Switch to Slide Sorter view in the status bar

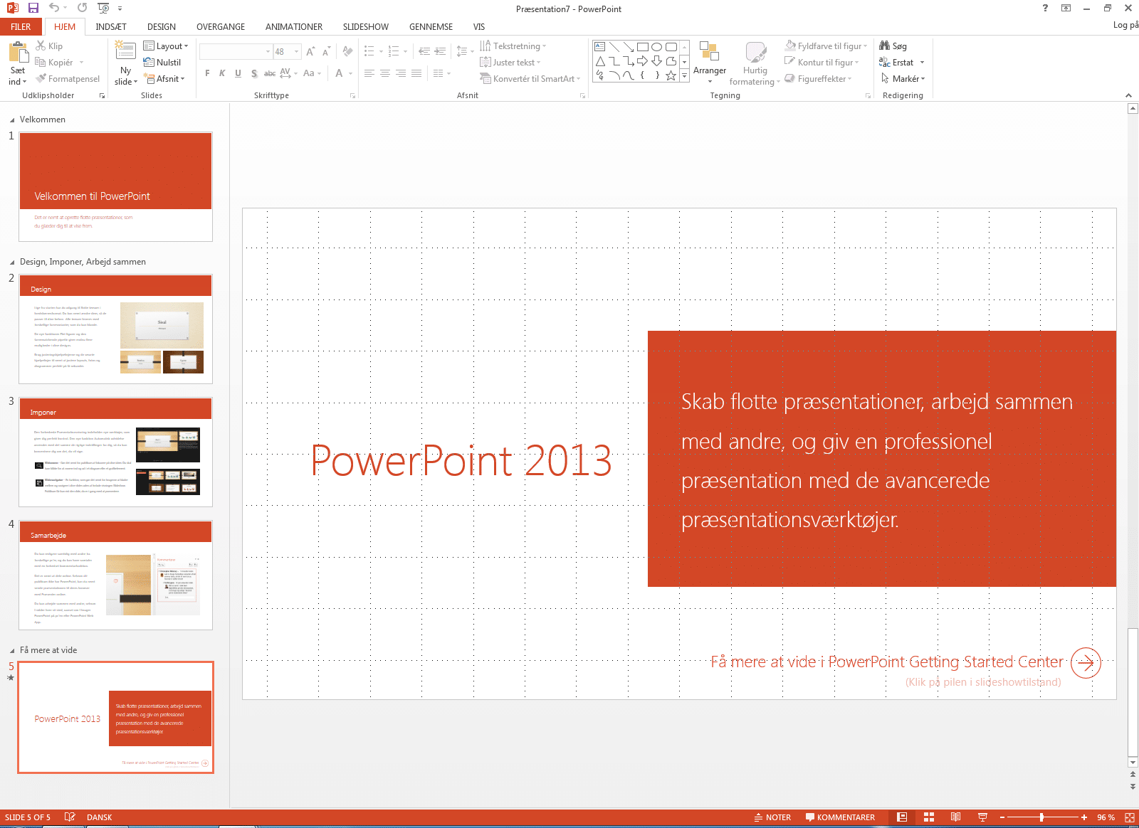coord(928,817)
